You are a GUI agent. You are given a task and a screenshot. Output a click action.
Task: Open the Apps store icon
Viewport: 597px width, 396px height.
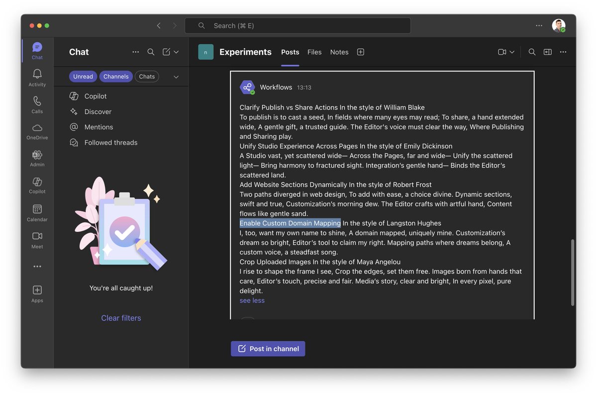click(x=37, y=294)
